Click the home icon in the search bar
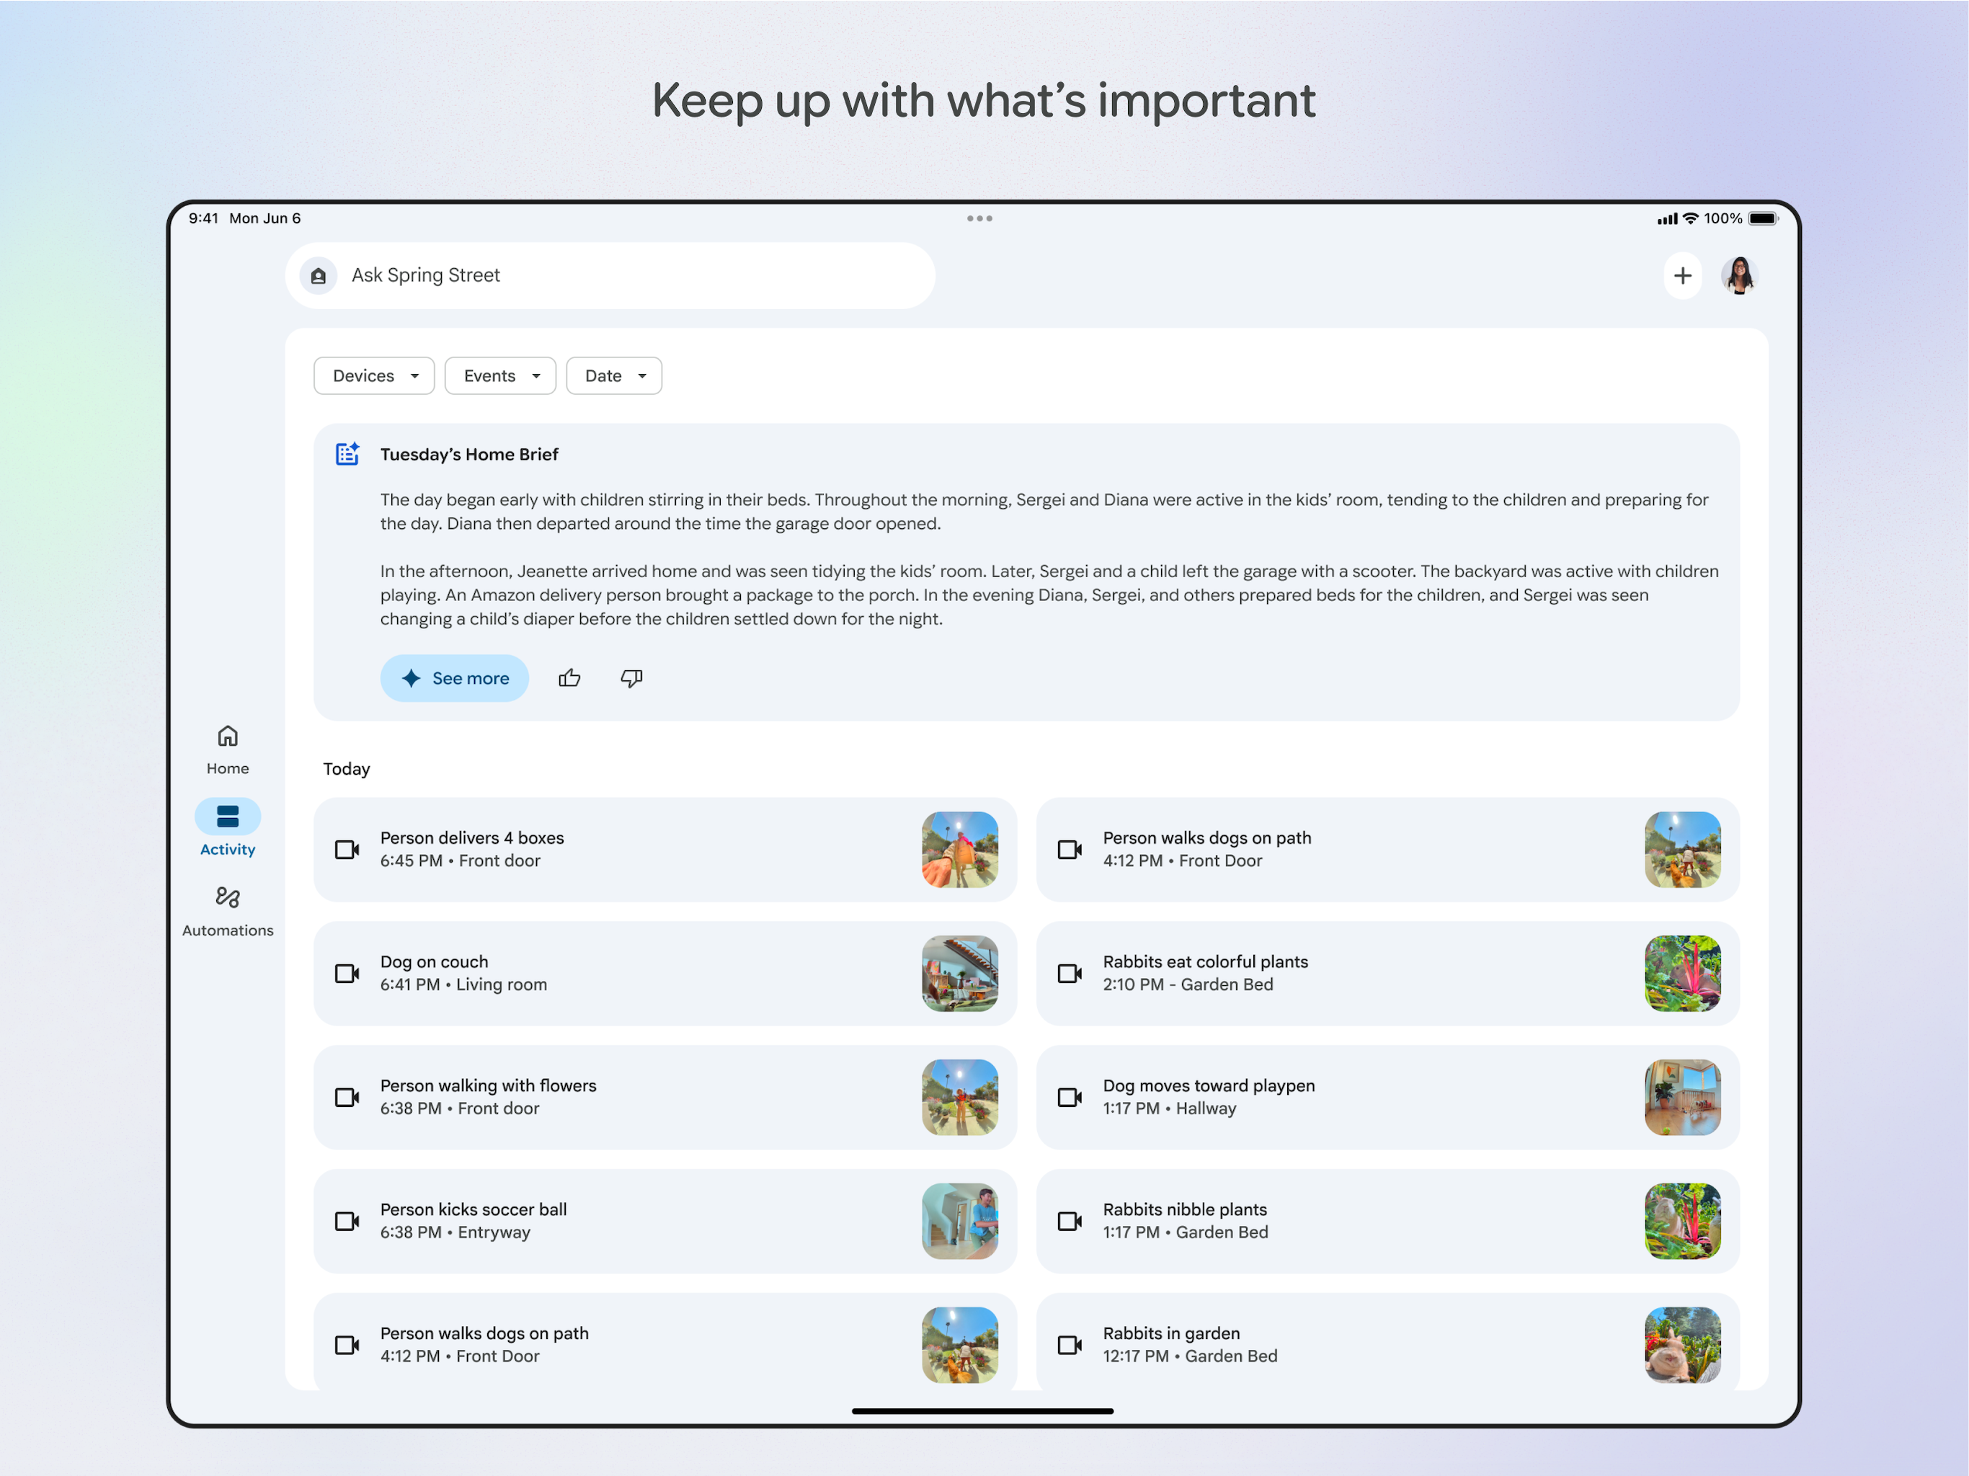 point(318,276)
